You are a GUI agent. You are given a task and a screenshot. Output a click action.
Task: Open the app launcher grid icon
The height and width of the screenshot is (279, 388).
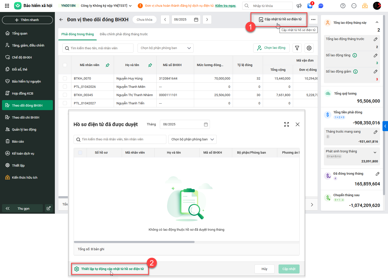[x=7, y=6]
